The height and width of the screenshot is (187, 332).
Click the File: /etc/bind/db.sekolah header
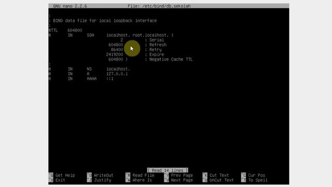(x=159, y=6)
